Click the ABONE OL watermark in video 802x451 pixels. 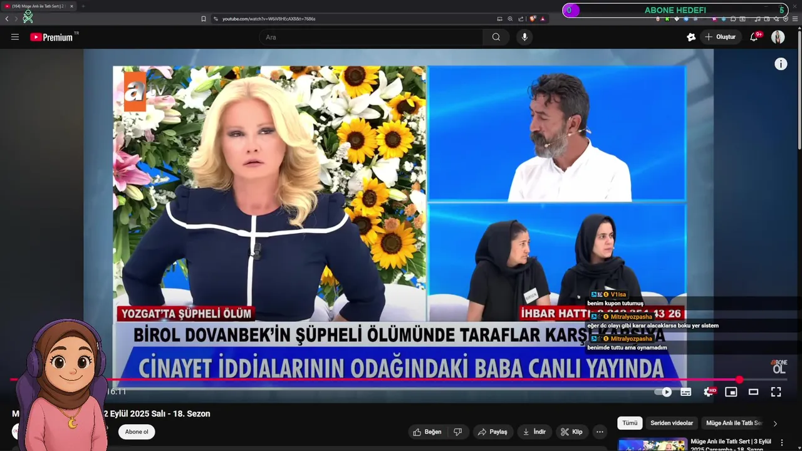click(779, 366)
